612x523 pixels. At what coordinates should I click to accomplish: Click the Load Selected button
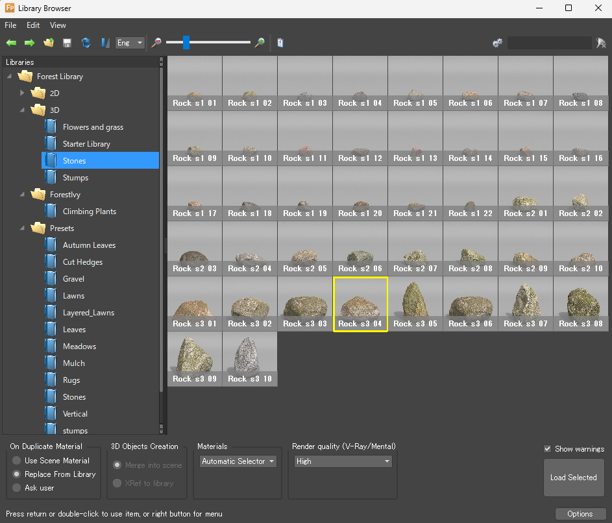click(x=573, y=478)
